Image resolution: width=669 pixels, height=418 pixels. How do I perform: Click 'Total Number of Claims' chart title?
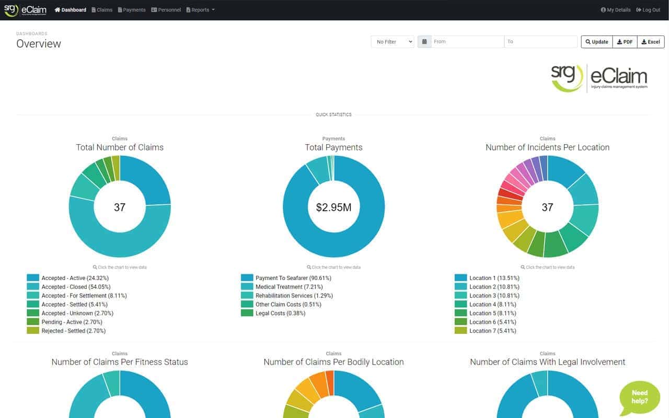point(120,147)
